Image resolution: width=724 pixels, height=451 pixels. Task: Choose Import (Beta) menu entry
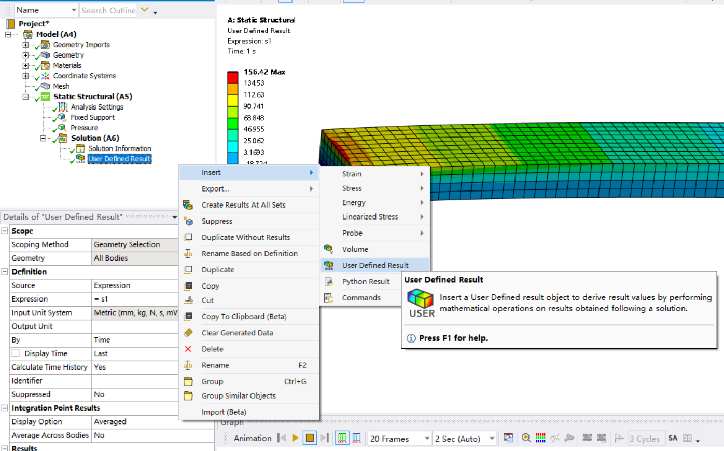click(x=249, y=412)
